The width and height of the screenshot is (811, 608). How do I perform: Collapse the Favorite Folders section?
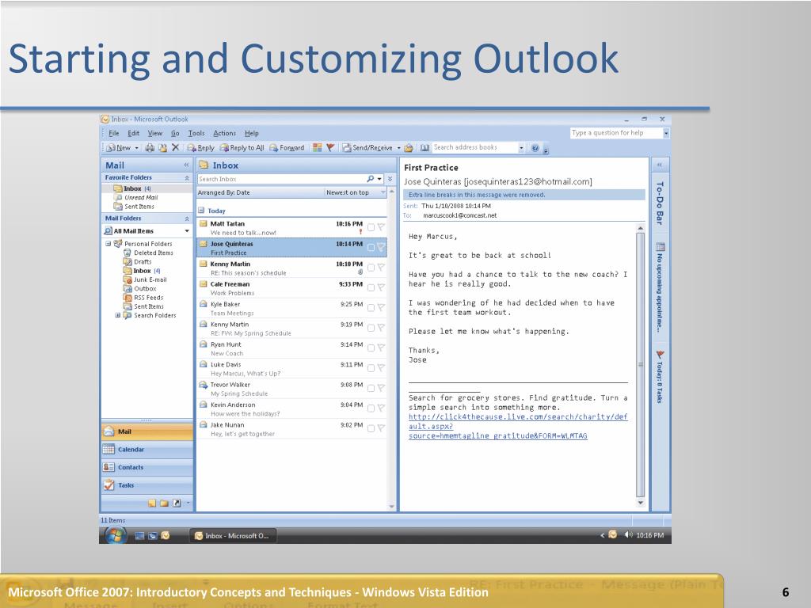point(187,178)
